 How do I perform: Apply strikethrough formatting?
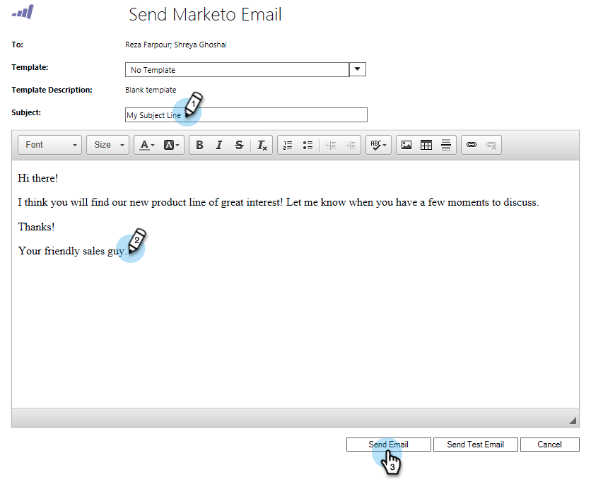click(239, 145)
